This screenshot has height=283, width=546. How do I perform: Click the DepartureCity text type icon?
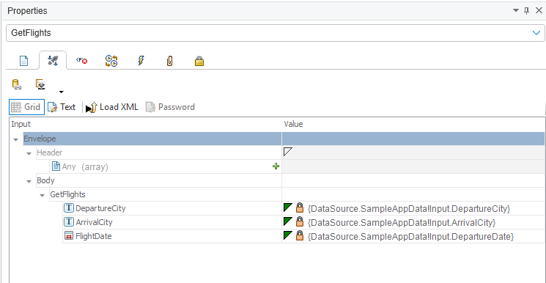pos(69,208)
